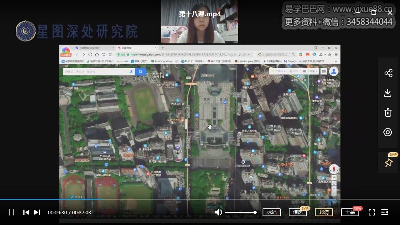This screenshot has height=225, width=400.
Task: Click the volume slider handle
Action: [x=255, y=212]
